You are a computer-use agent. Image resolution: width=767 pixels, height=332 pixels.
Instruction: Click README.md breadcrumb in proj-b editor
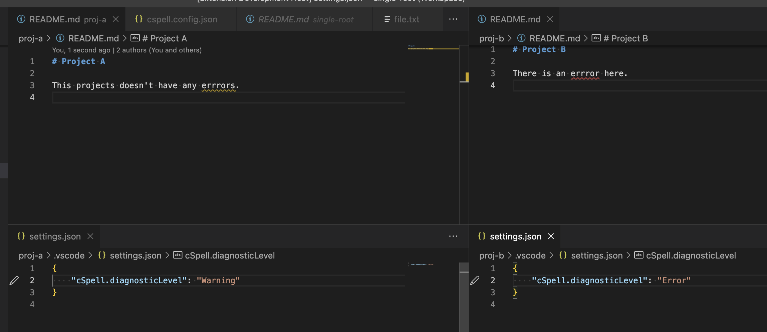click(555, 38)
